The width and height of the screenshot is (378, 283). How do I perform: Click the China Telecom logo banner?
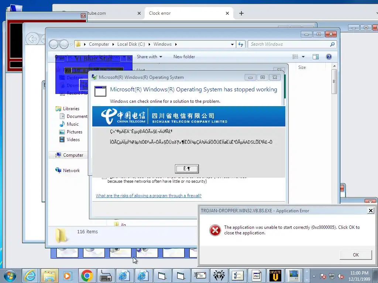[x=189, y=116]
